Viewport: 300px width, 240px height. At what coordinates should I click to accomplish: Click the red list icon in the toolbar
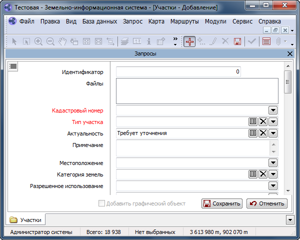(x=266, y=41)
